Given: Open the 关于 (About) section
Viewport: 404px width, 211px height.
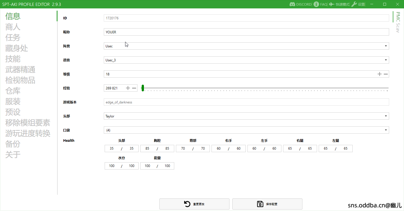Looking at the screenshot, I should 13,155.
